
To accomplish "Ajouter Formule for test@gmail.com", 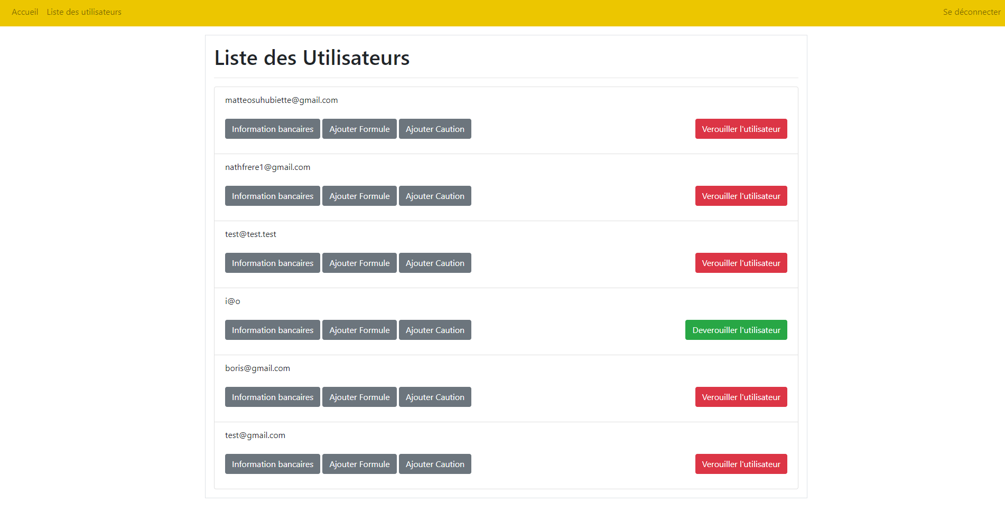I will click(x=359, y=464).
